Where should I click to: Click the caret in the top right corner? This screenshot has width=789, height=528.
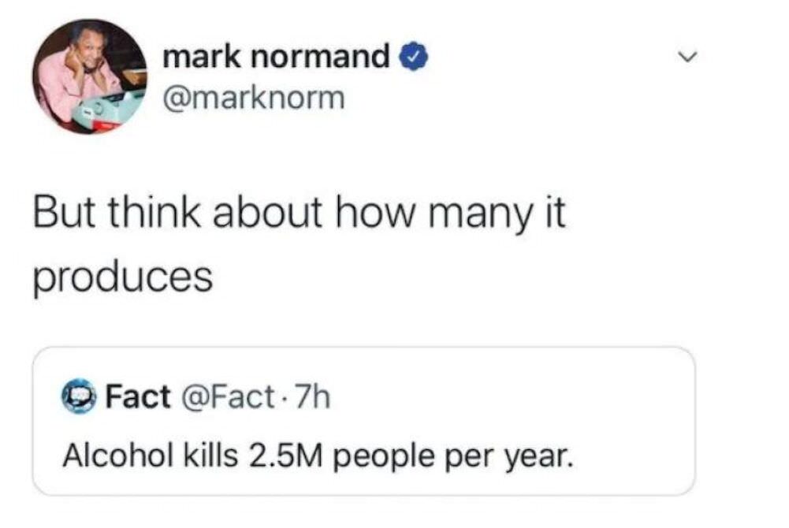(688, 55)
